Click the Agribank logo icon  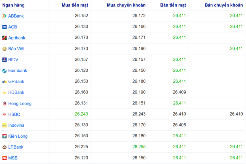4,38
